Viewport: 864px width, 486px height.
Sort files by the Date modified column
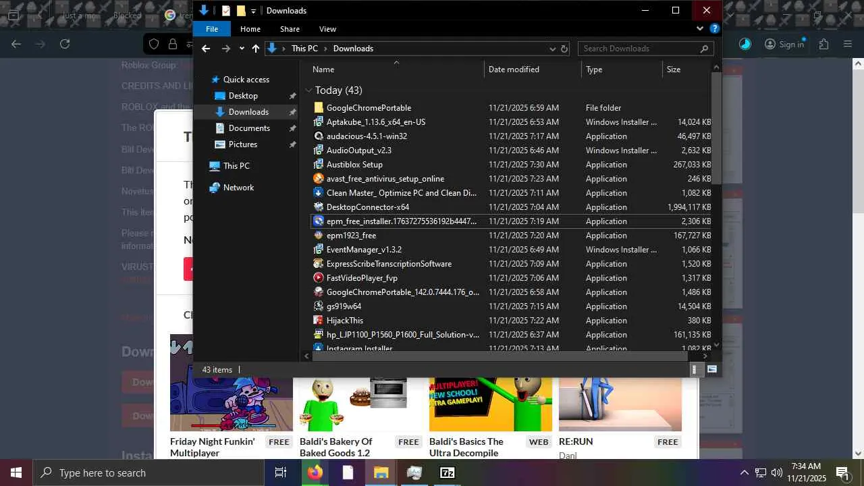(514, 70)
